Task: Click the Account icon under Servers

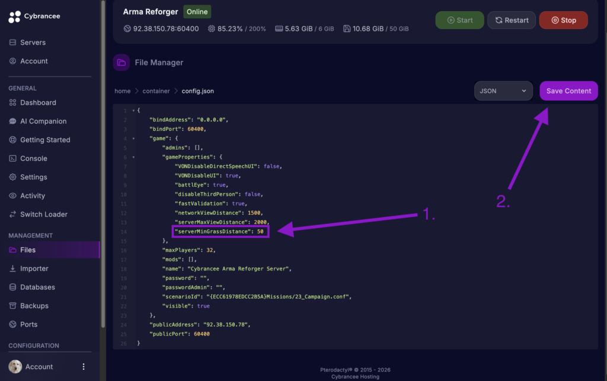Action: pyautogui.click(x=13, y=61)
